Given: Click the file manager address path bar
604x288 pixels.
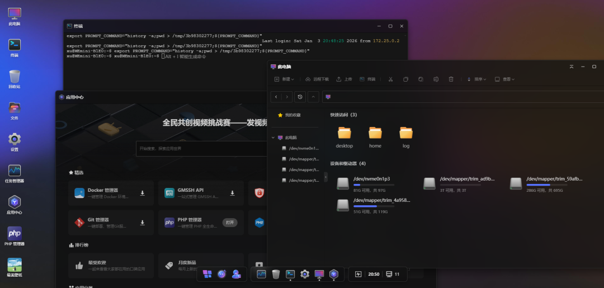Looking at the screenshot, I should 463,97.
